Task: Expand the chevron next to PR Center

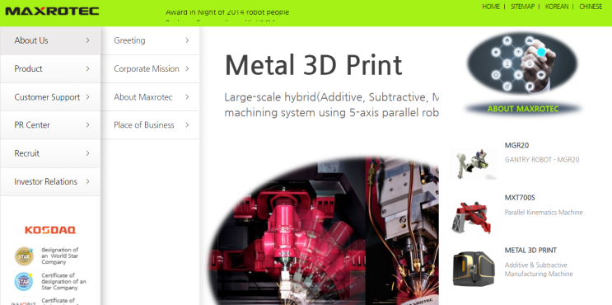Action: coord(87,124)
